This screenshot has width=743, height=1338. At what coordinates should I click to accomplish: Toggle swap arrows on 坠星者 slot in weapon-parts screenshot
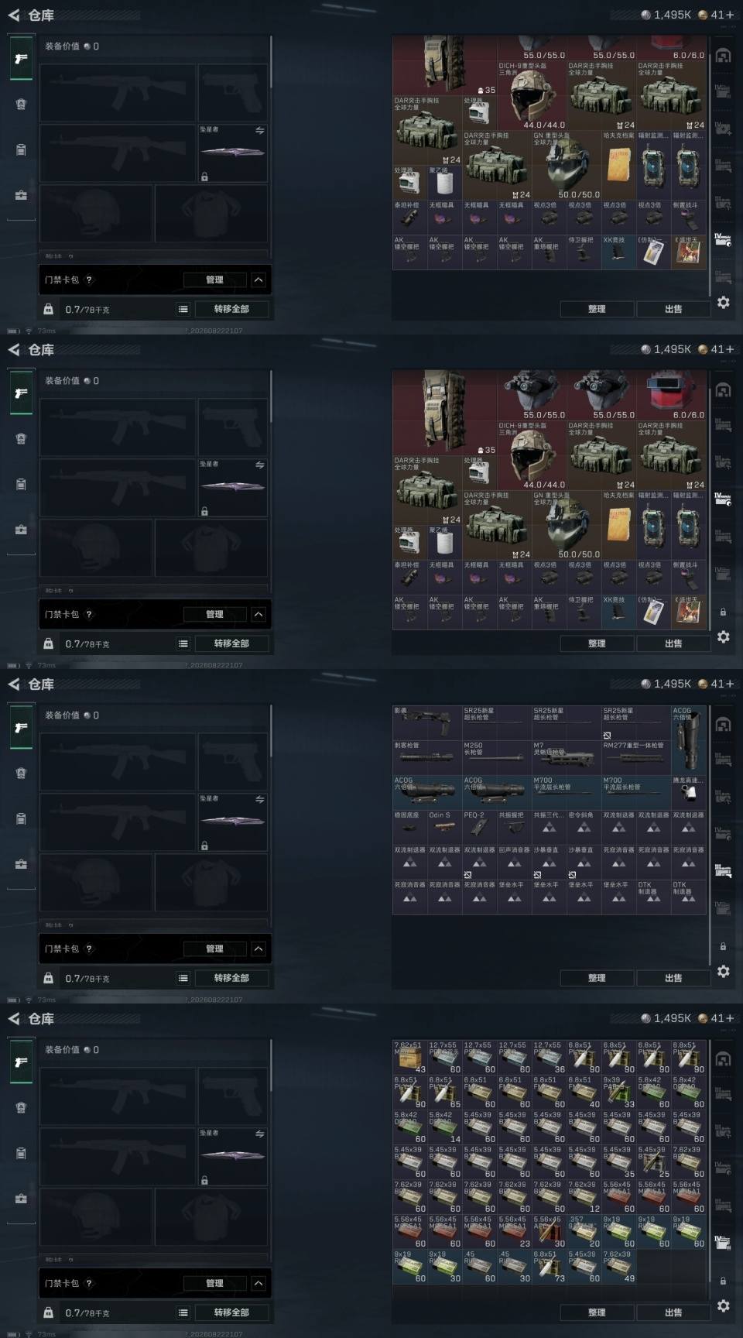coord(260,799)
